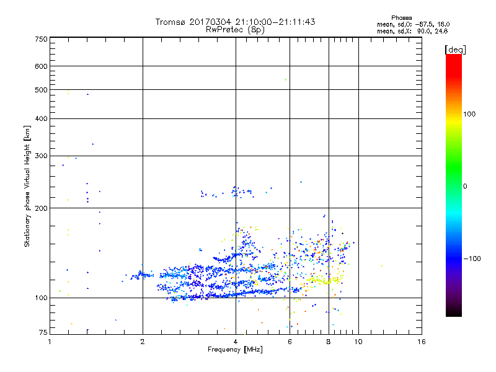Click the 'mean, sd,O: -87.5, 18.0' line

(x=413, y=24)
